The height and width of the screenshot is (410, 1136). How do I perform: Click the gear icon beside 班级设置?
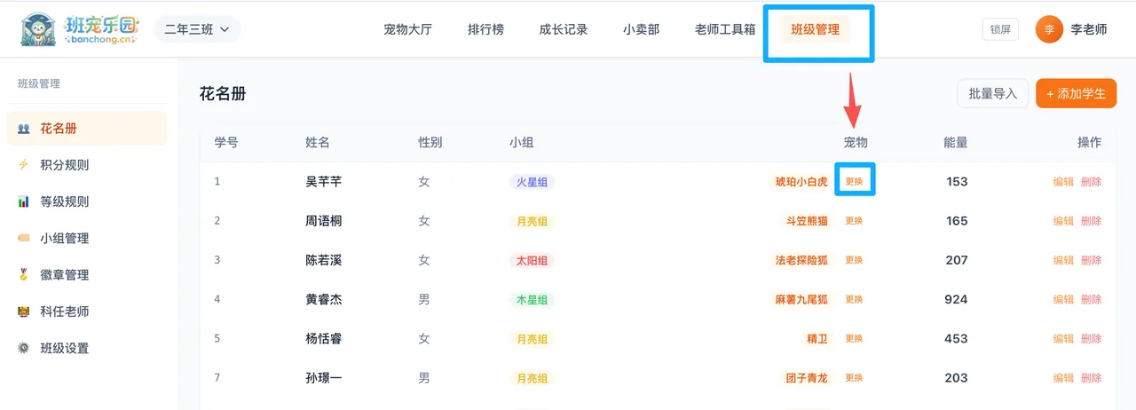tap(24, 348)
